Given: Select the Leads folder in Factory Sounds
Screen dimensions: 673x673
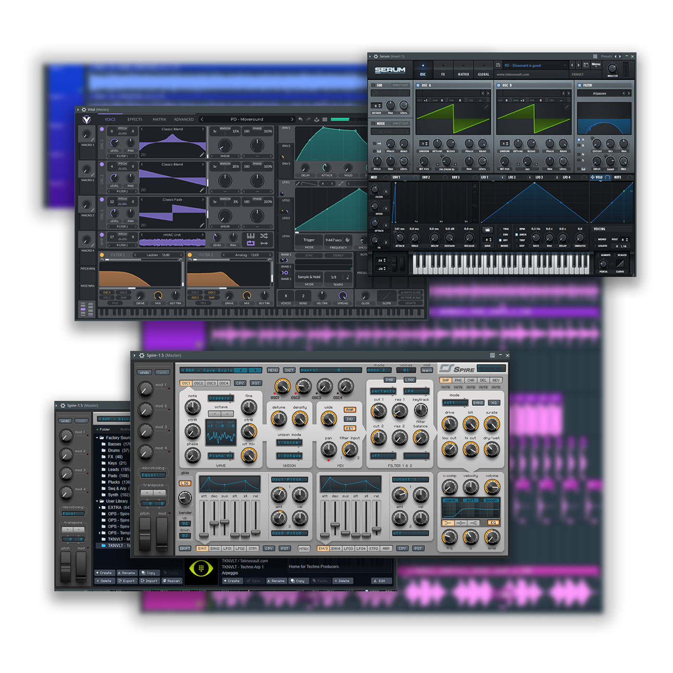Looking at the screenshot, I should point(113,469).
